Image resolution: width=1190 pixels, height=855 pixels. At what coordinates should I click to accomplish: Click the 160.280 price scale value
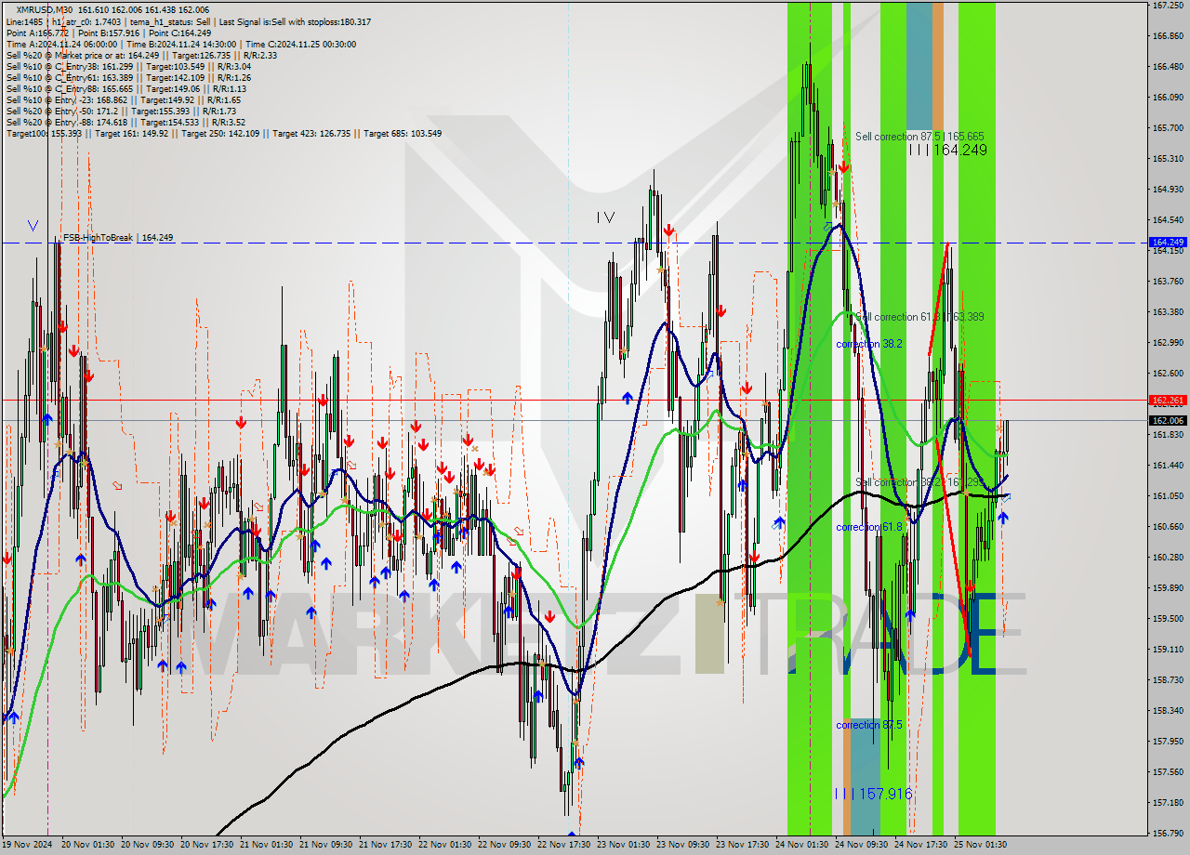click(1168, 558)
